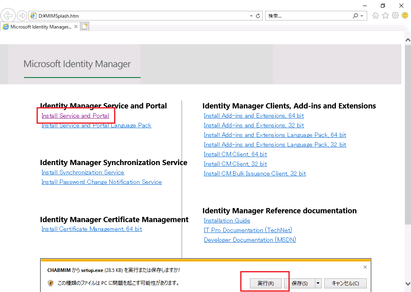The image size is (411, 292).
Task: Open the address bar autocomplete dropdown arrow
Action: [x=251, y=16]
